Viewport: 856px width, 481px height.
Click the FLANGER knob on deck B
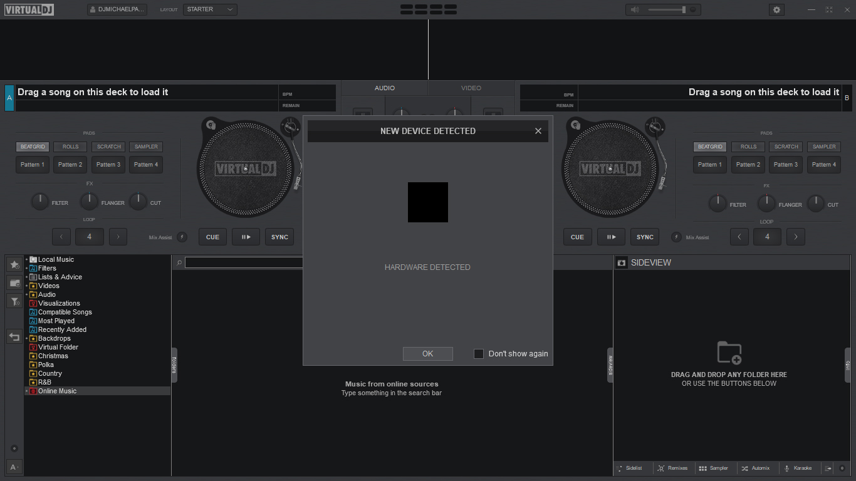tap(766, 203)
